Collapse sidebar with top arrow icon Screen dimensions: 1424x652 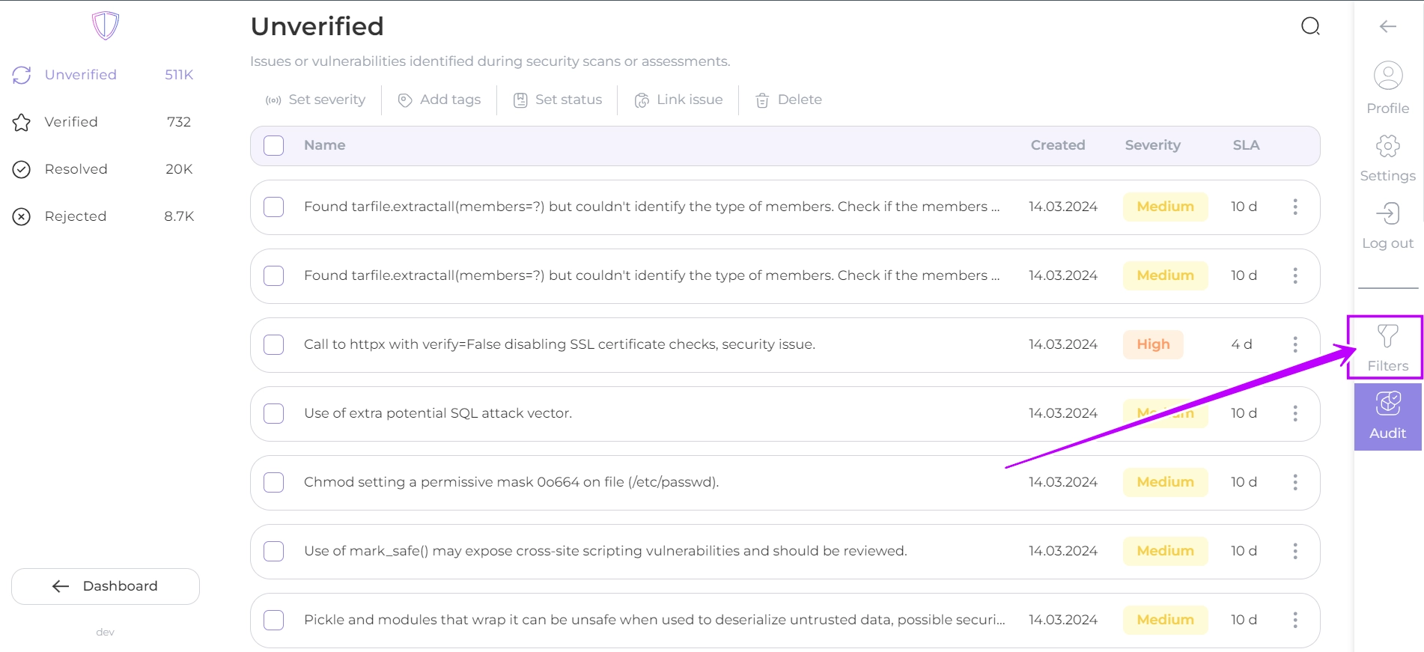coord(1387,27)
